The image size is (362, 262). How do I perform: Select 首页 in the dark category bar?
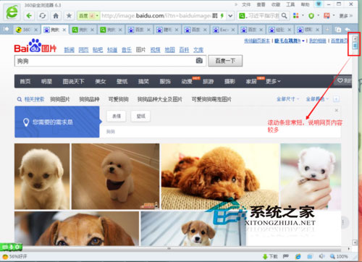25,81
